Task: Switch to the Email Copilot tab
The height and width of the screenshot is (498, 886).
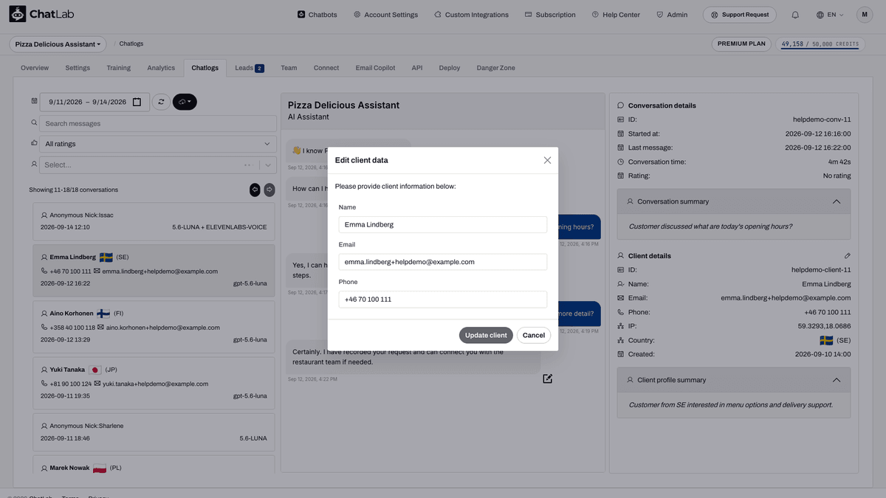Action: pyautogui.click(x=375, y=68)
